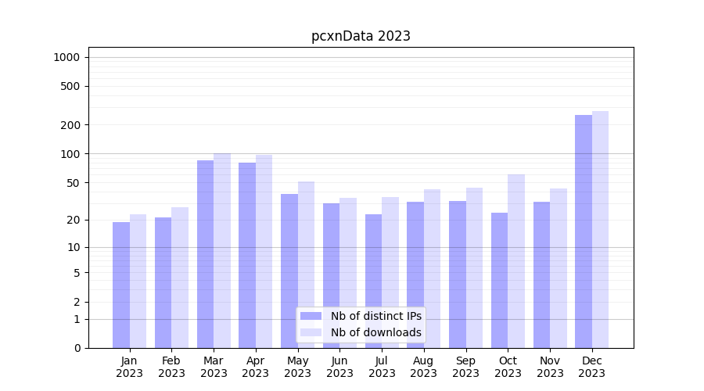Select the Mar 2023 downloads bar
Screen dimensions: 704x391
click(222, 250)
